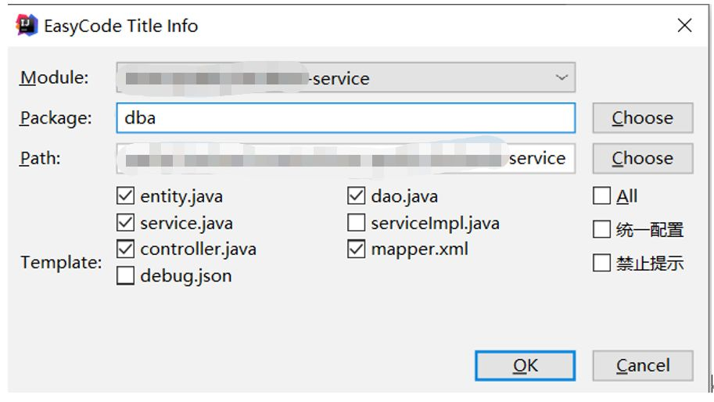
Task: Click the Template label
Action: 61,263
